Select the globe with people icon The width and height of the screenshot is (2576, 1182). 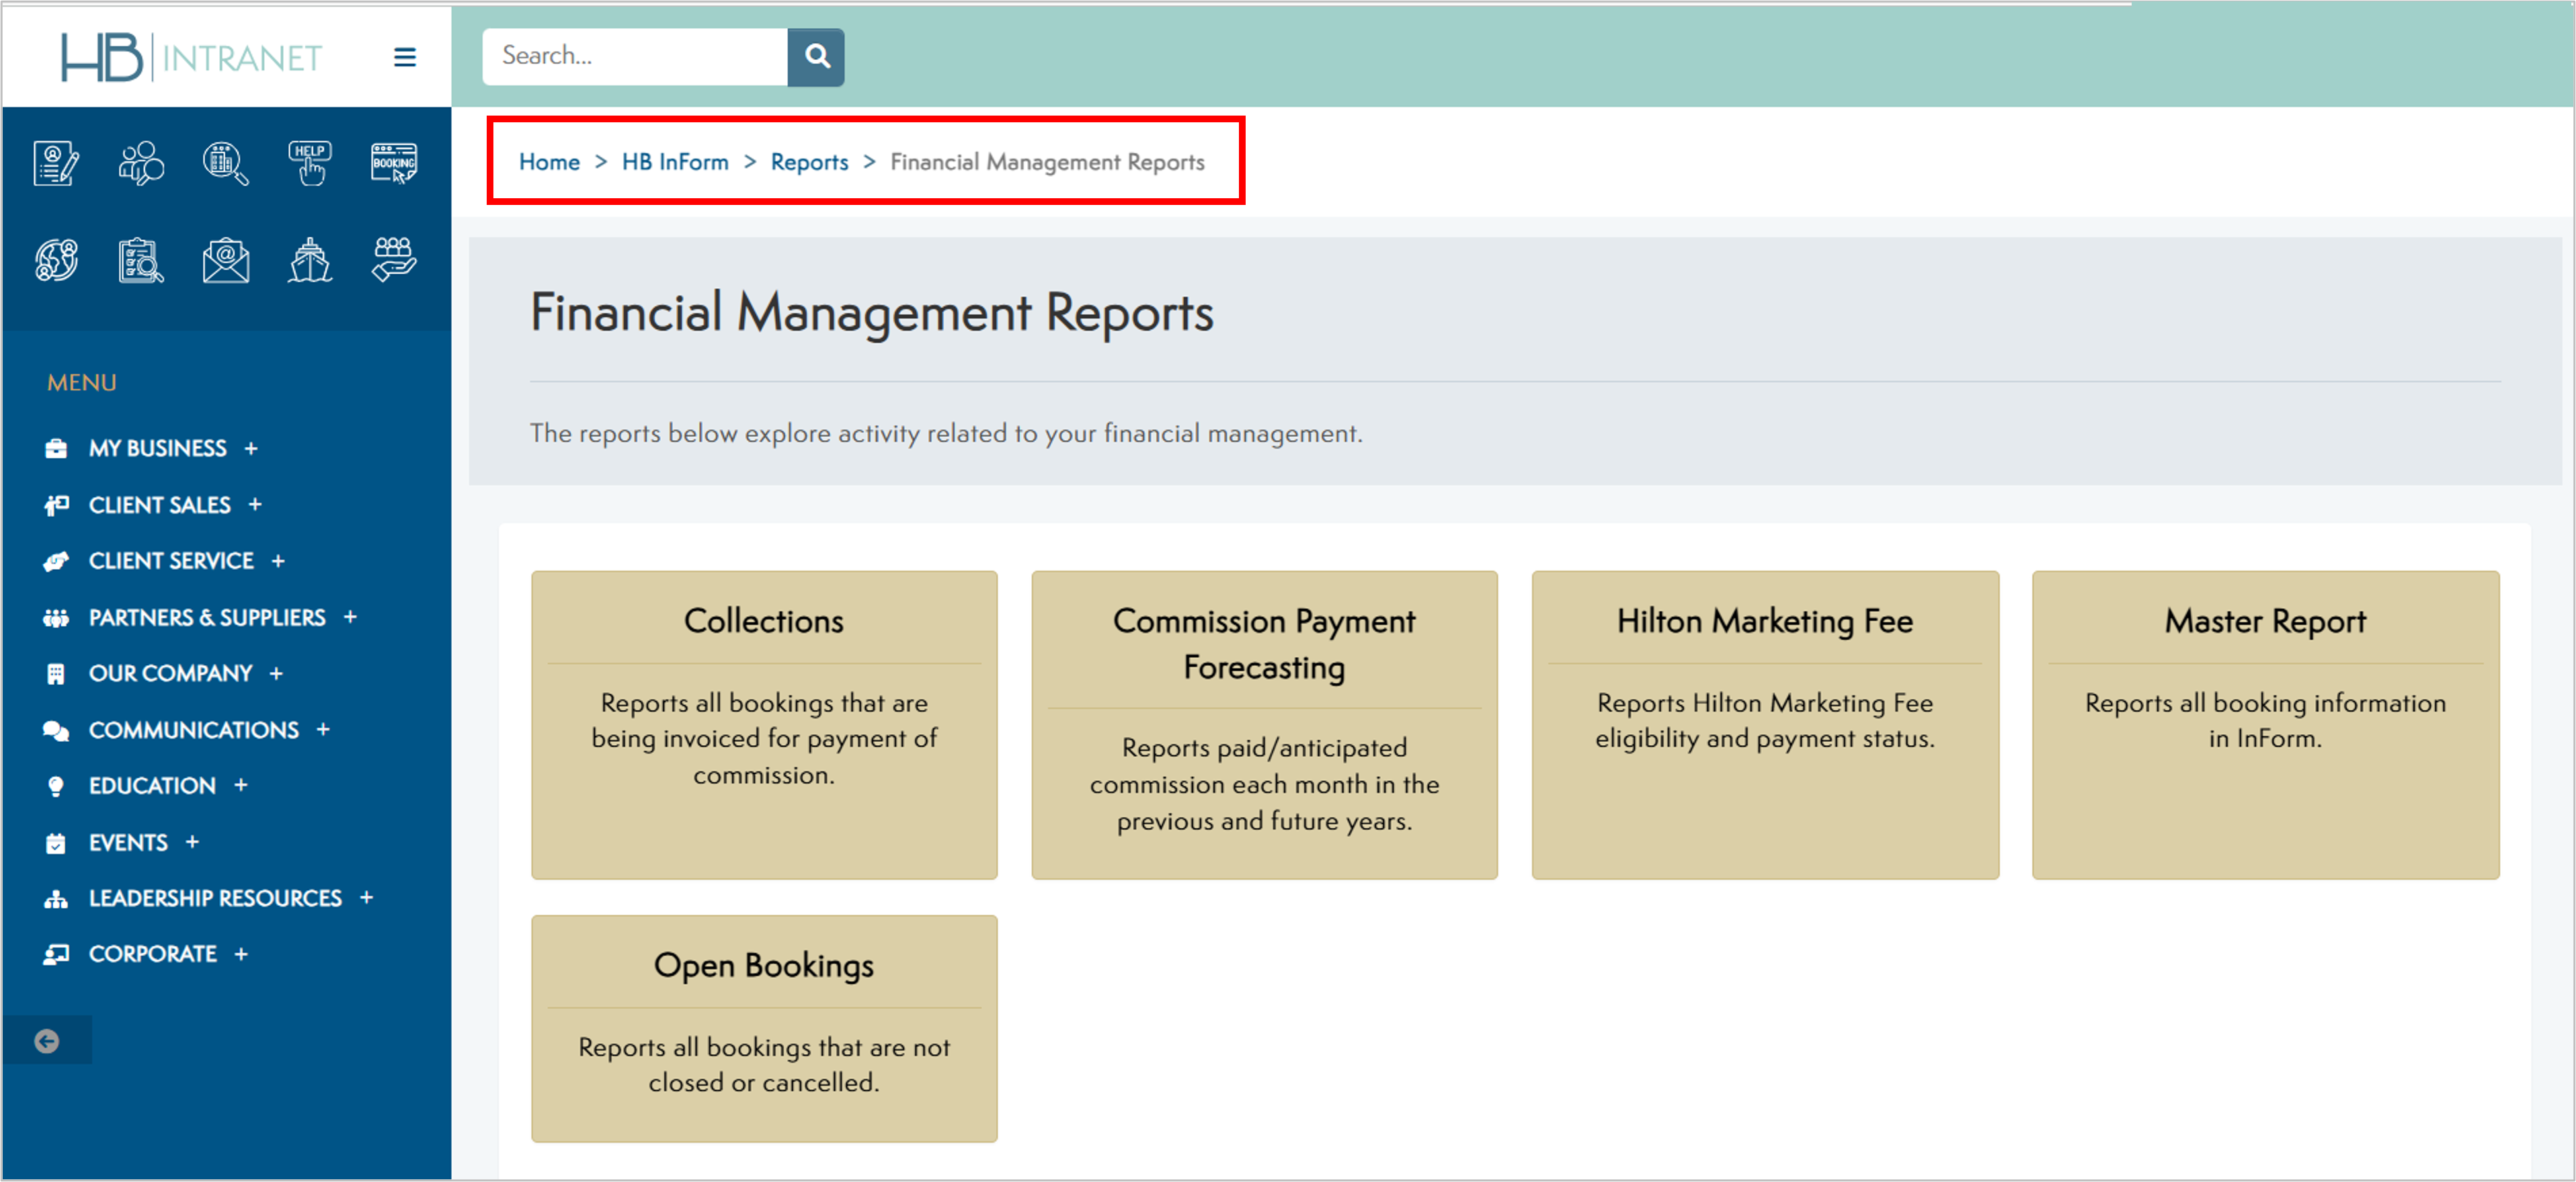coord(55,260)
